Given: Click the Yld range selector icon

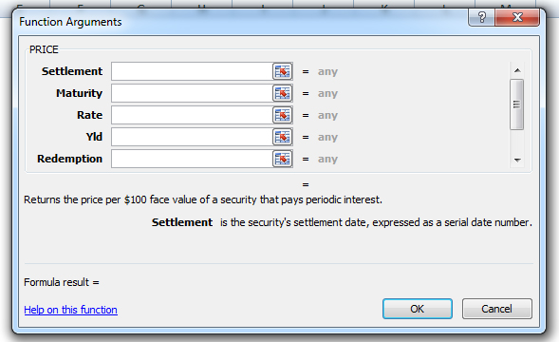Looking at the screenshot, I should pyautogui.click(x=283, y=137).
